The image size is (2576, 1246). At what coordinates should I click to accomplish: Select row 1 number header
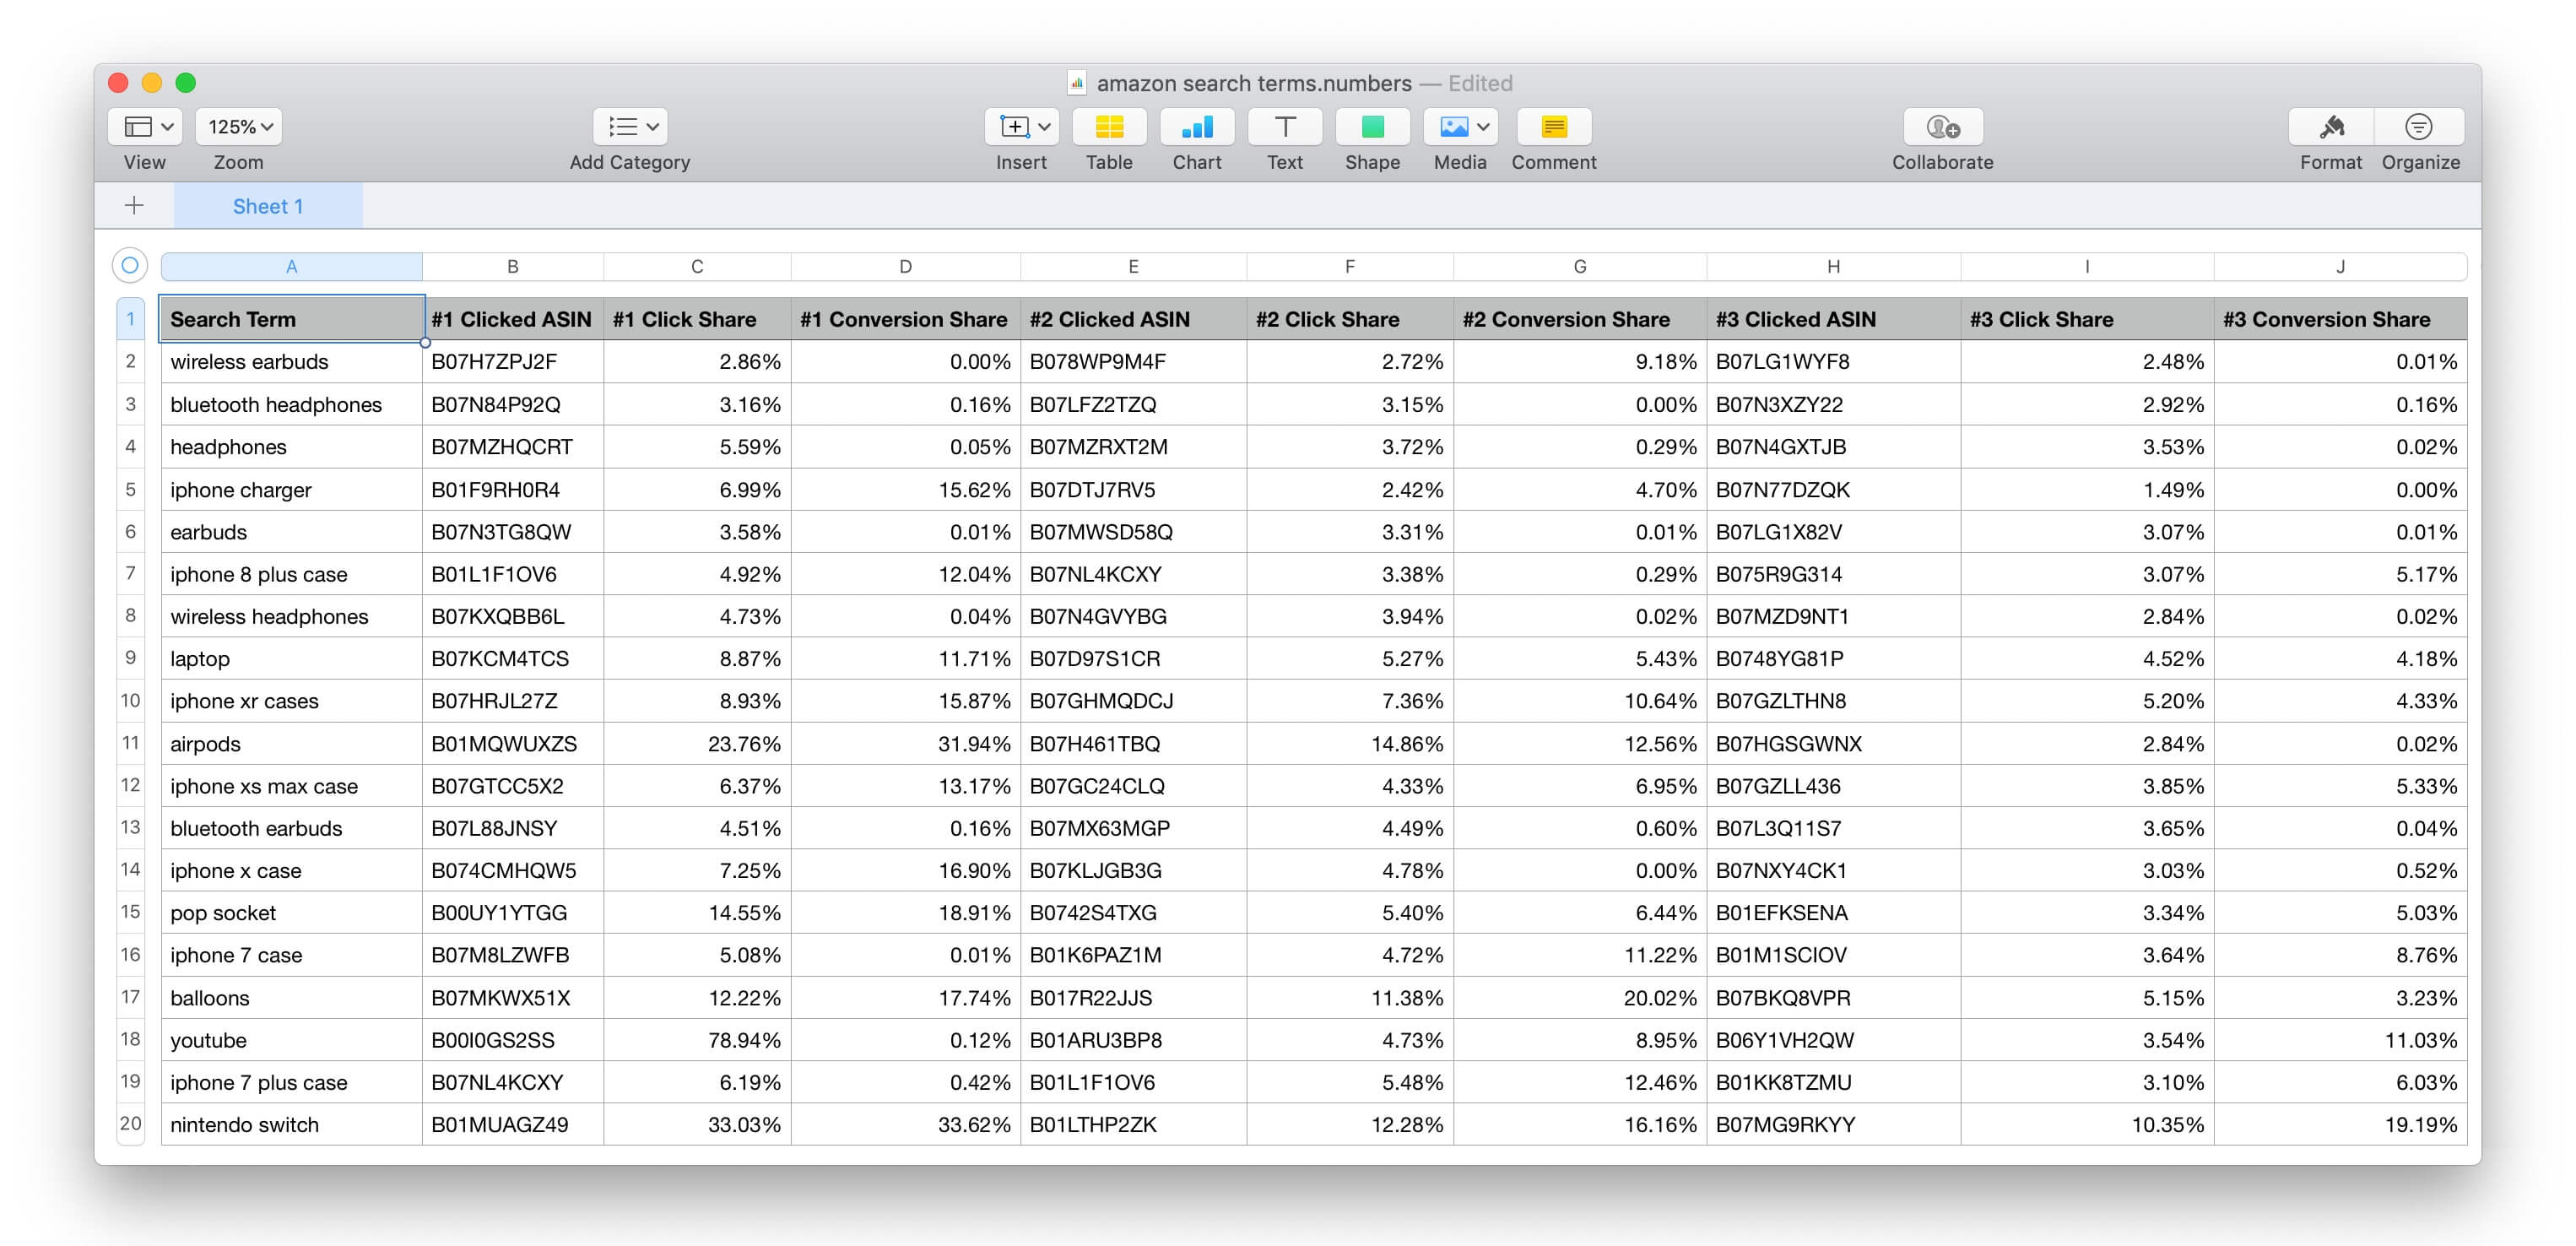[x=130, y=319]
